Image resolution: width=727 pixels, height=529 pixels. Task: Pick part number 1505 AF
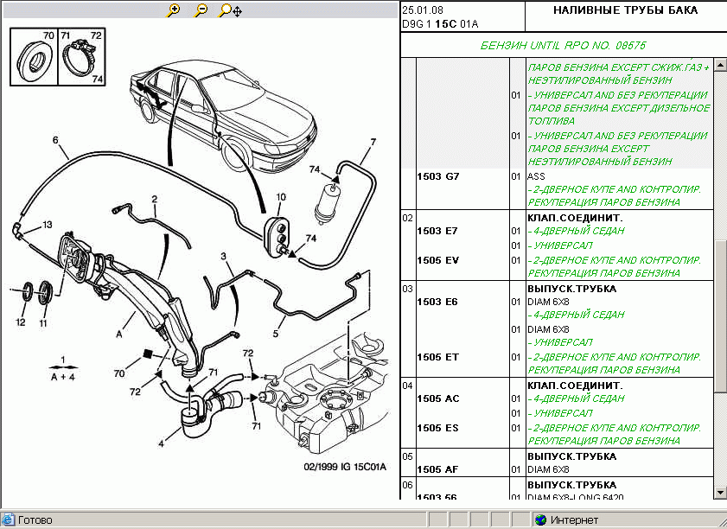[x=437, y=469]
